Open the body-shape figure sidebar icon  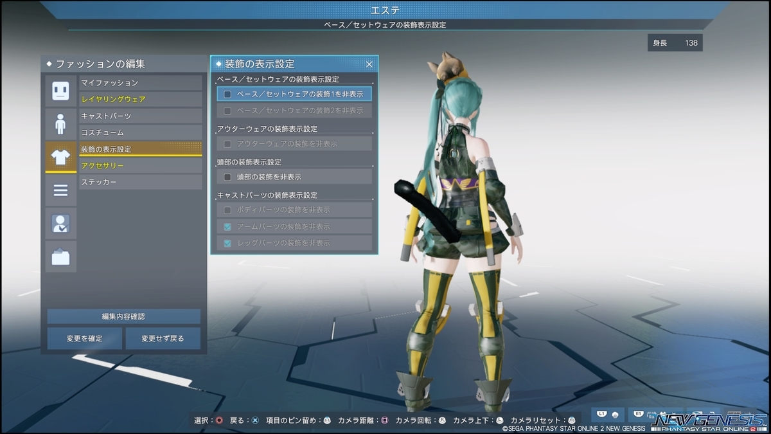(x=60, y=123)
